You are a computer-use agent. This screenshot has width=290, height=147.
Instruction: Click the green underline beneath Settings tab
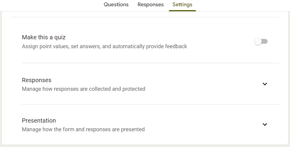182,11
